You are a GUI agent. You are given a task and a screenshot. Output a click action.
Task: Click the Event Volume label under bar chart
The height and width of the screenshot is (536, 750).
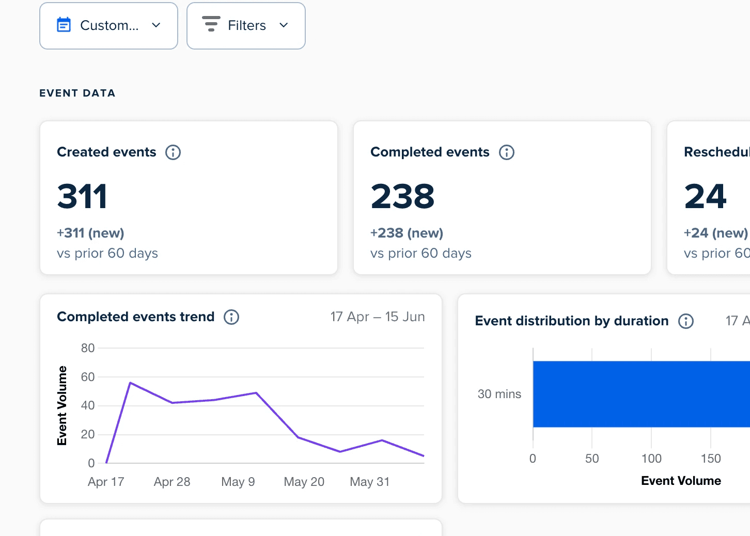tap(681, 481)
